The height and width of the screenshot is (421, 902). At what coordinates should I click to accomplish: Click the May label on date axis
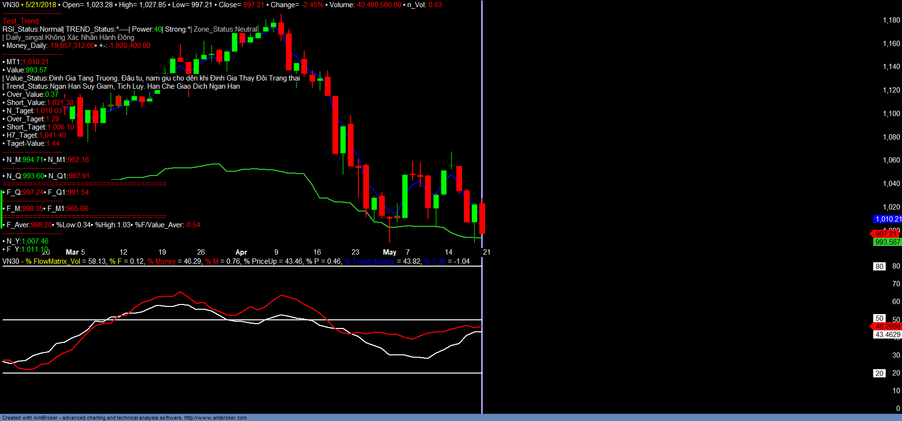(389, 252)
